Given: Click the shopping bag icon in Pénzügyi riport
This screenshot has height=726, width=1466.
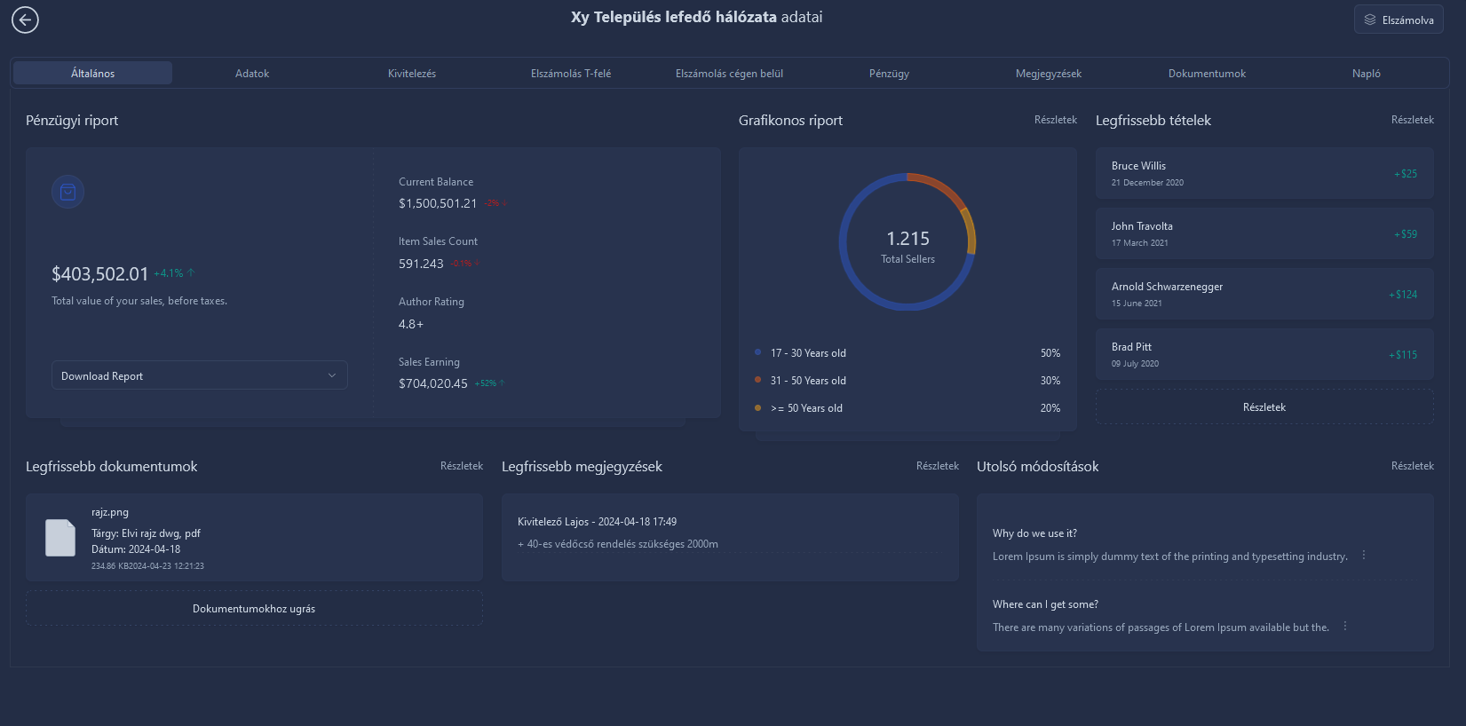Looking at the screenshot, I should click(x=67, y=192).
